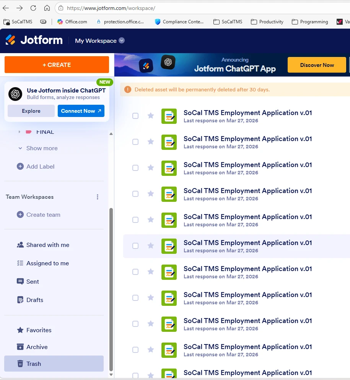Click the chevron next to My Workspace
Viewport: 350px width, 380px height.
[x=122, y=41]
